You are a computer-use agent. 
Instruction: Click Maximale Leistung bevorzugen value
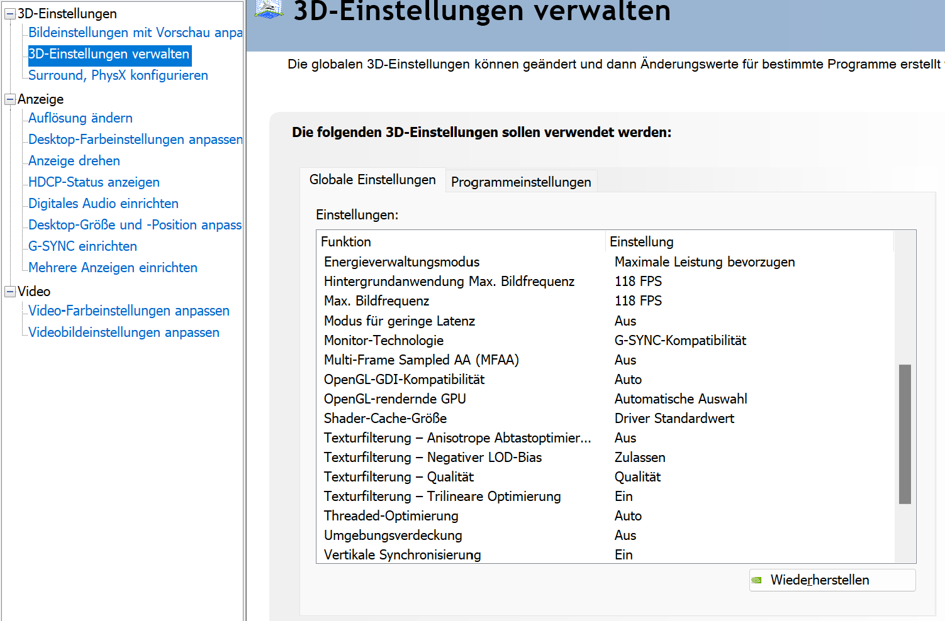click(705, 262)
